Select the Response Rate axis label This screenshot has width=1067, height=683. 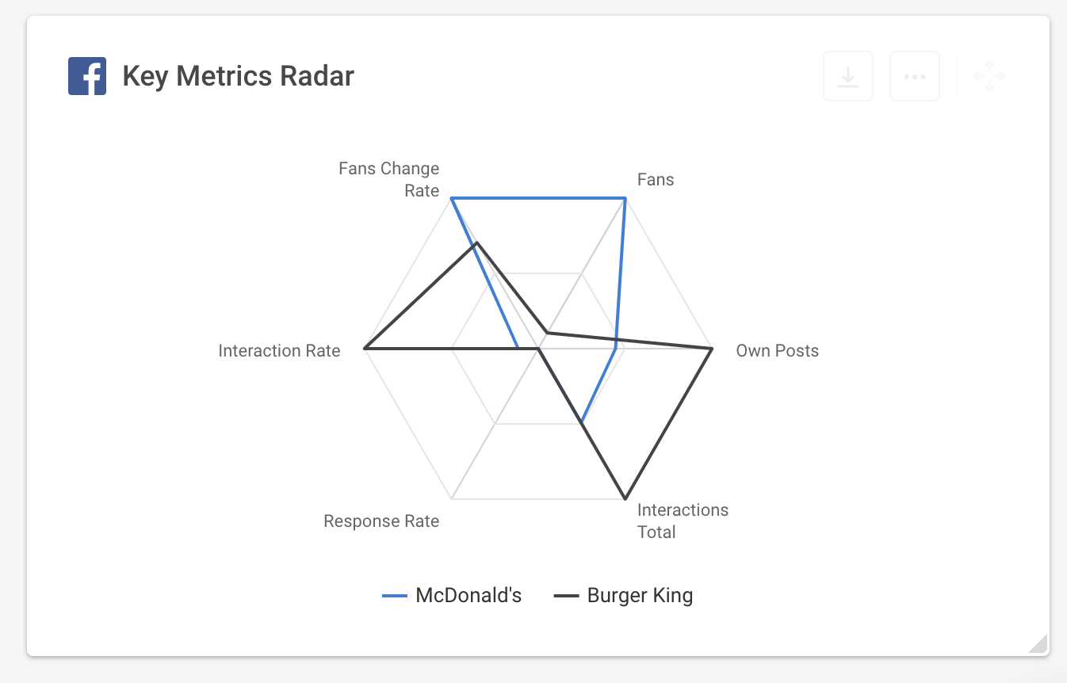[x=381, y=521]
